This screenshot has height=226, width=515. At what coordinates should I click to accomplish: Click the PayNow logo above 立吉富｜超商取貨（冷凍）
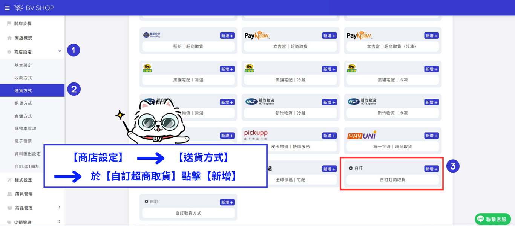360,35
